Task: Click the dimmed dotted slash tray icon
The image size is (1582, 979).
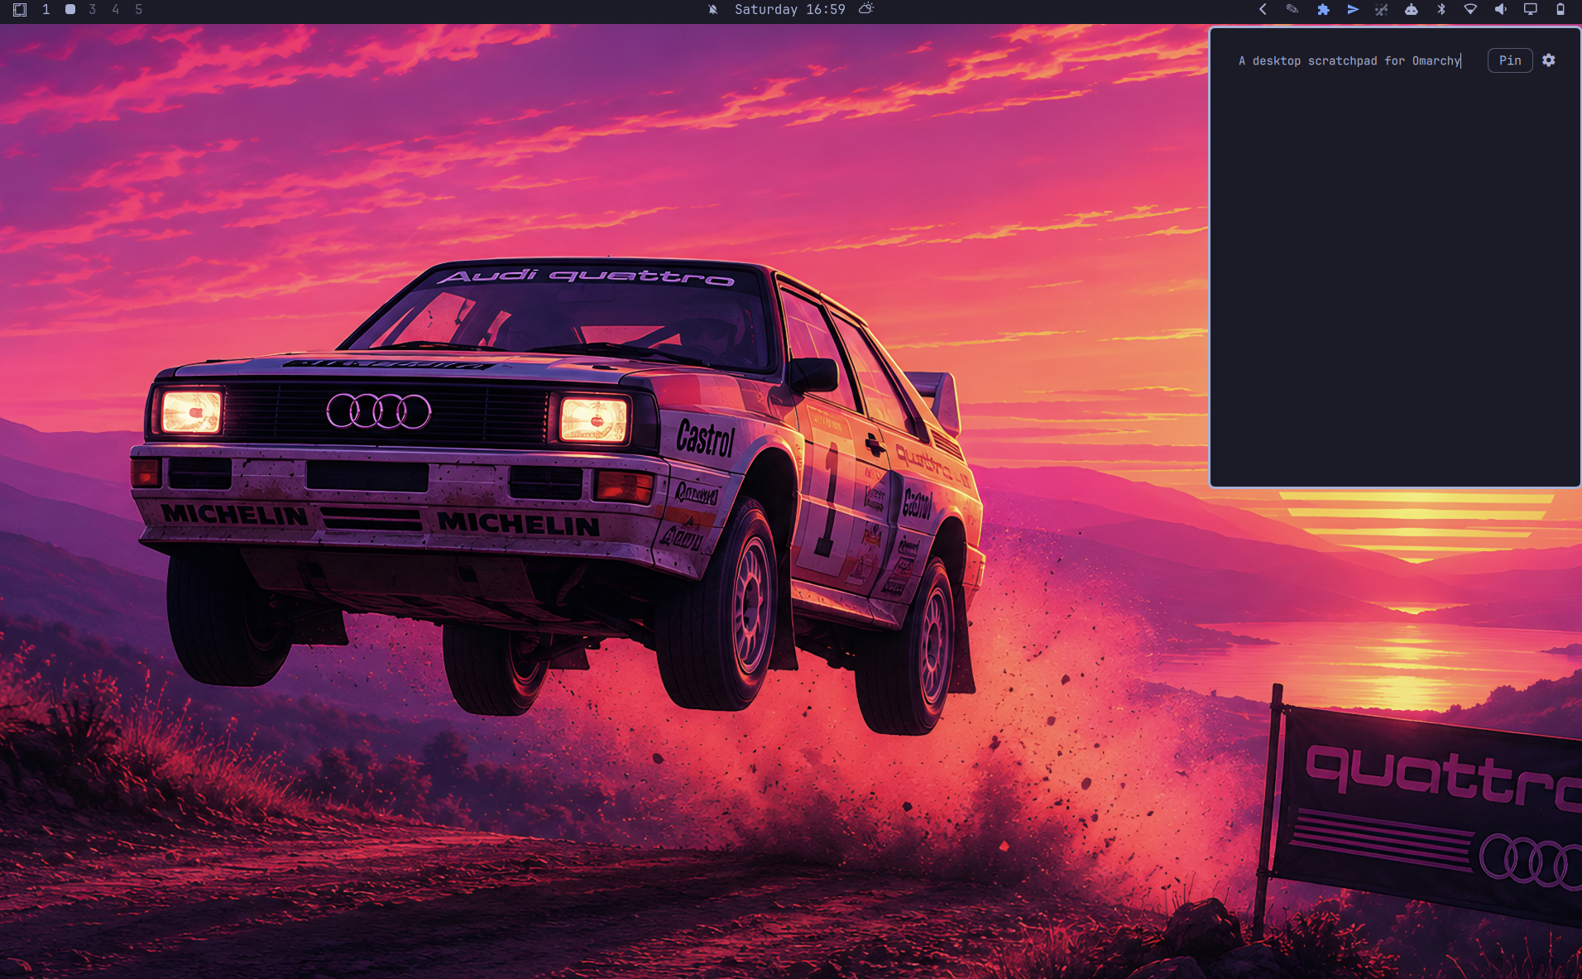Action: click(1381, 10)
